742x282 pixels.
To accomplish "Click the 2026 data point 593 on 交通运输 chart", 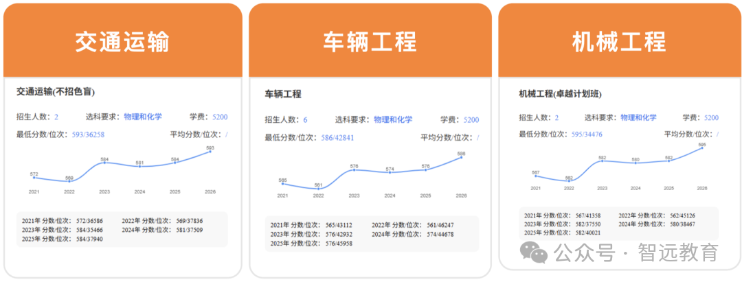I will click(210, 152).
